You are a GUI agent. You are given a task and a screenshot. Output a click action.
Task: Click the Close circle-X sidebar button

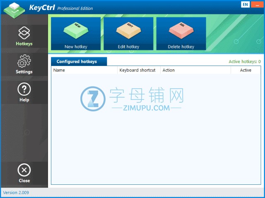pyautogui.click(x=24, y=173)
